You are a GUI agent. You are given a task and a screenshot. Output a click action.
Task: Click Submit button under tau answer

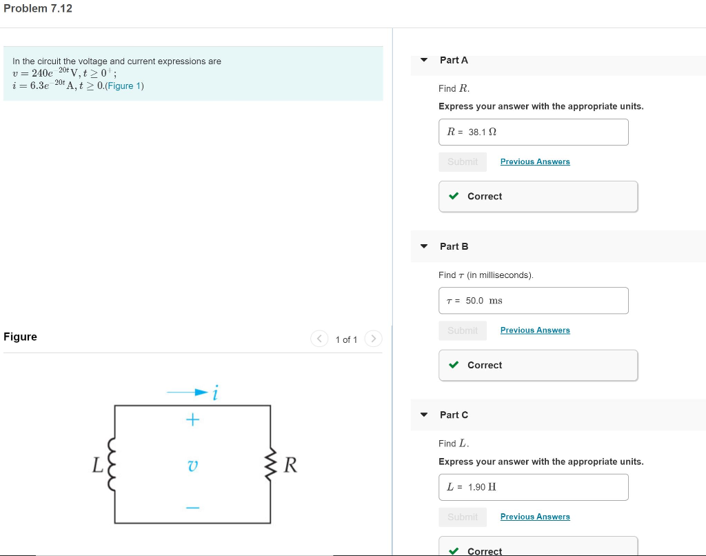point(463,330)
